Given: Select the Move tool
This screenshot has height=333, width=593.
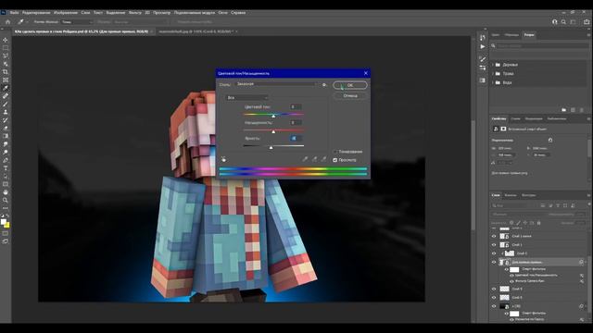Looking at the screenshot, I should pos(6,40).
